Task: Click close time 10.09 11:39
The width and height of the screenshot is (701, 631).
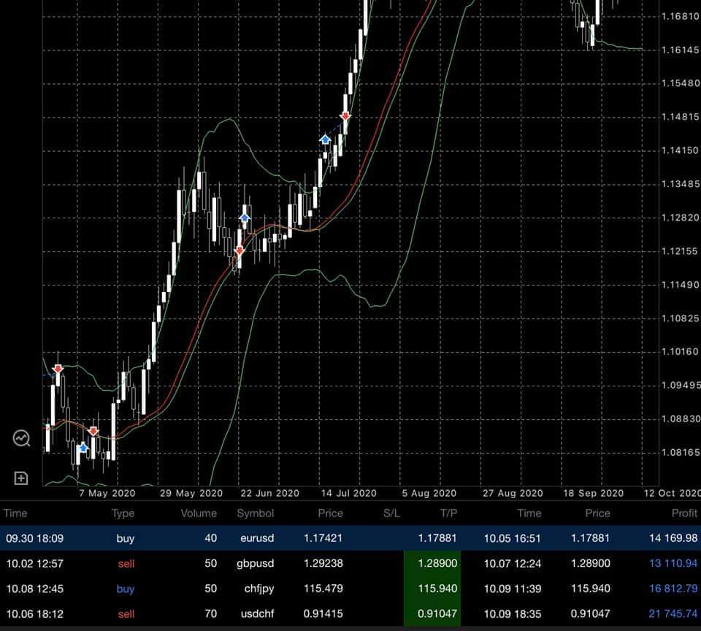Action: pyautogui.click(x=513, y=589)
